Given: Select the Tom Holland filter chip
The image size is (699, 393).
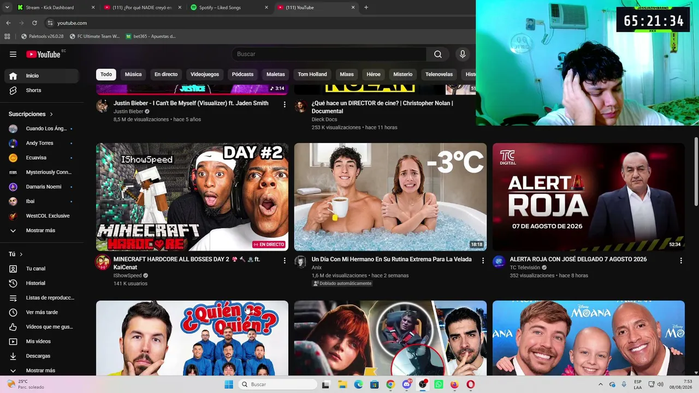Looking at the screenshot, I should coord(312,74).
